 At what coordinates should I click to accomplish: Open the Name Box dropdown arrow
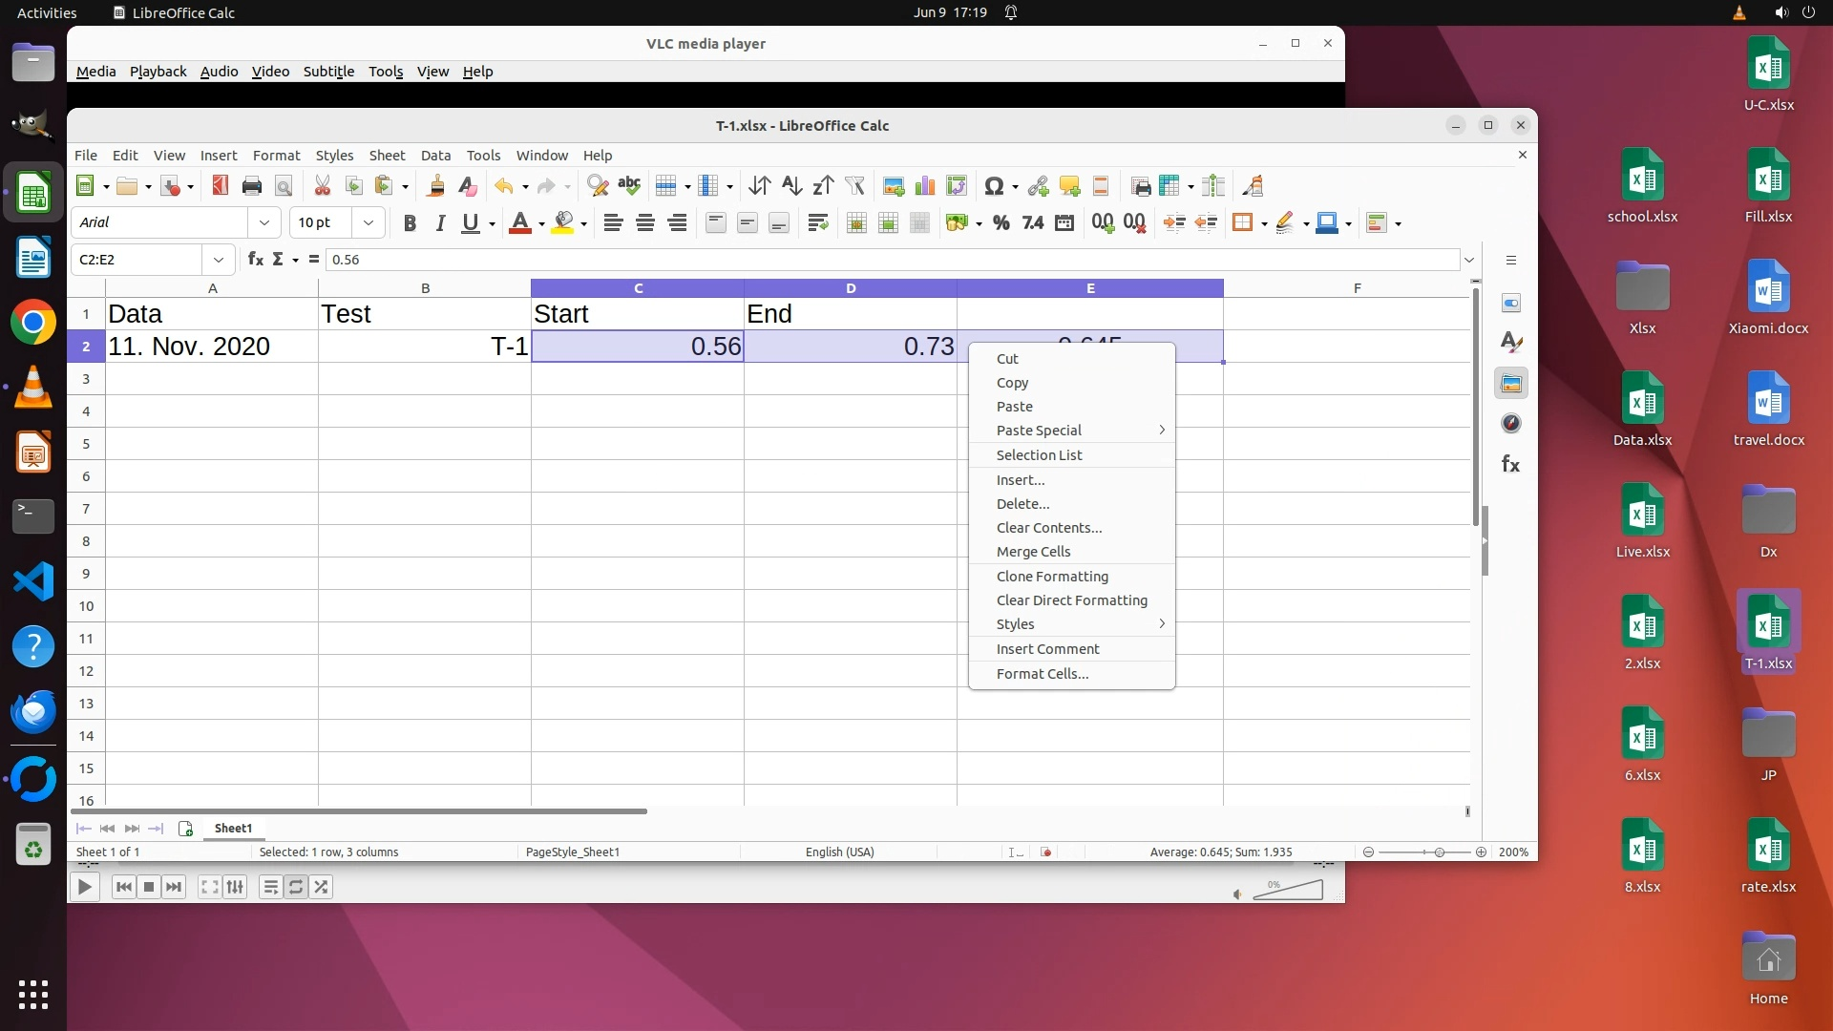tap(219, 260)
